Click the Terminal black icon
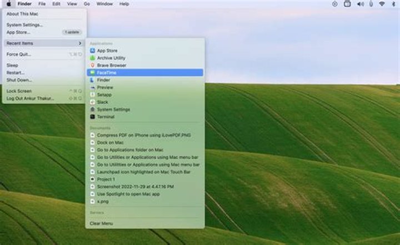 [93, 117]
